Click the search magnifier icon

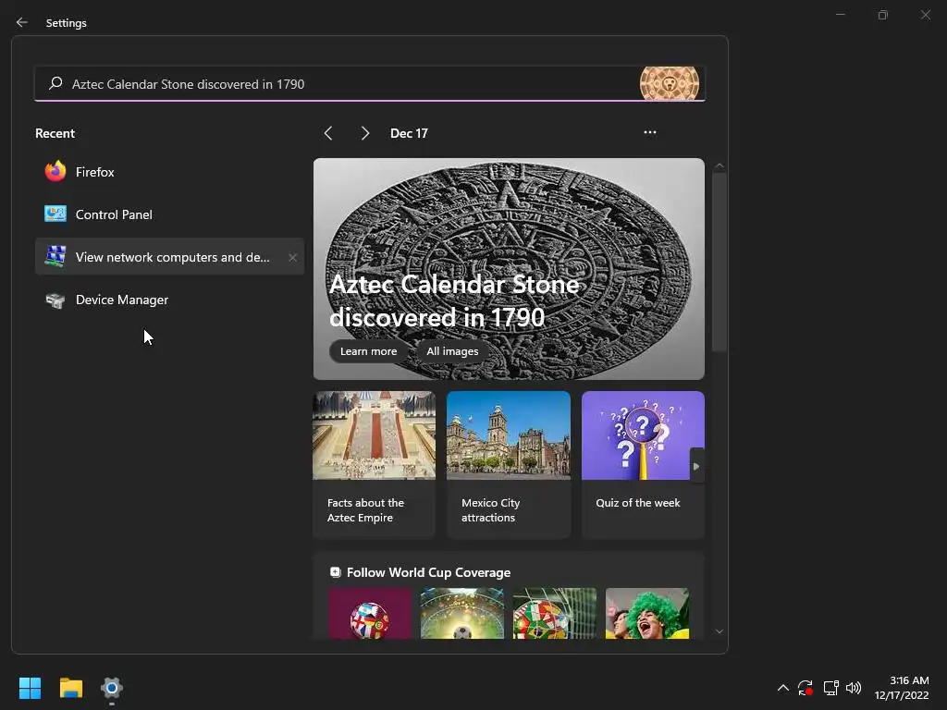coord(55,83)
